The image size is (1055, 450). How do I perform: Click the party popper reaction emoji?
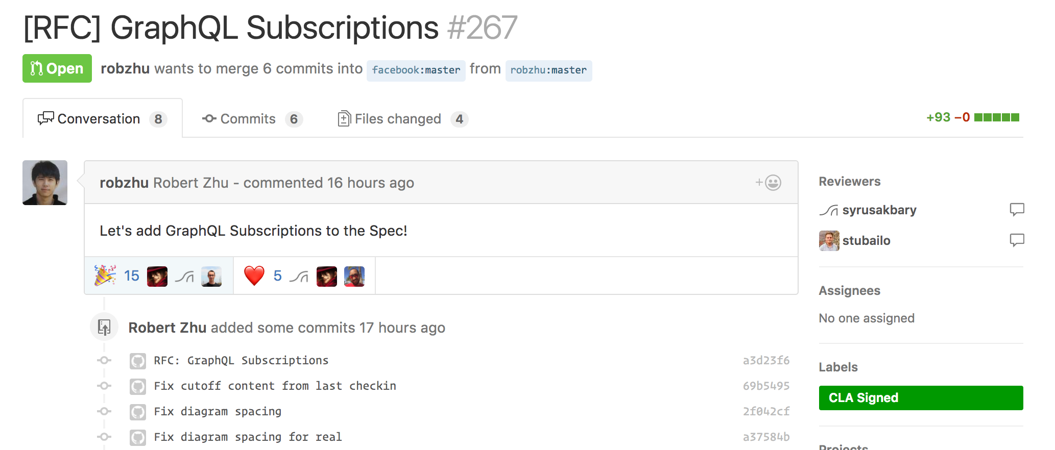[x=105, y=276]
